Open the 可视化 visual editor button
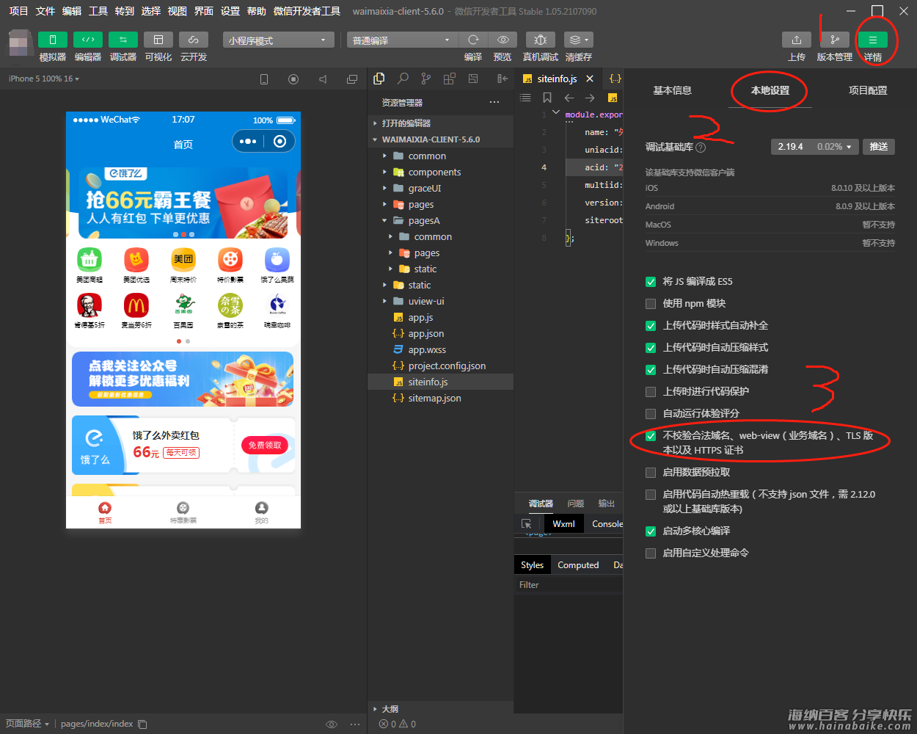Viewport: 917px width, 734px height. (x=158, y=40)
